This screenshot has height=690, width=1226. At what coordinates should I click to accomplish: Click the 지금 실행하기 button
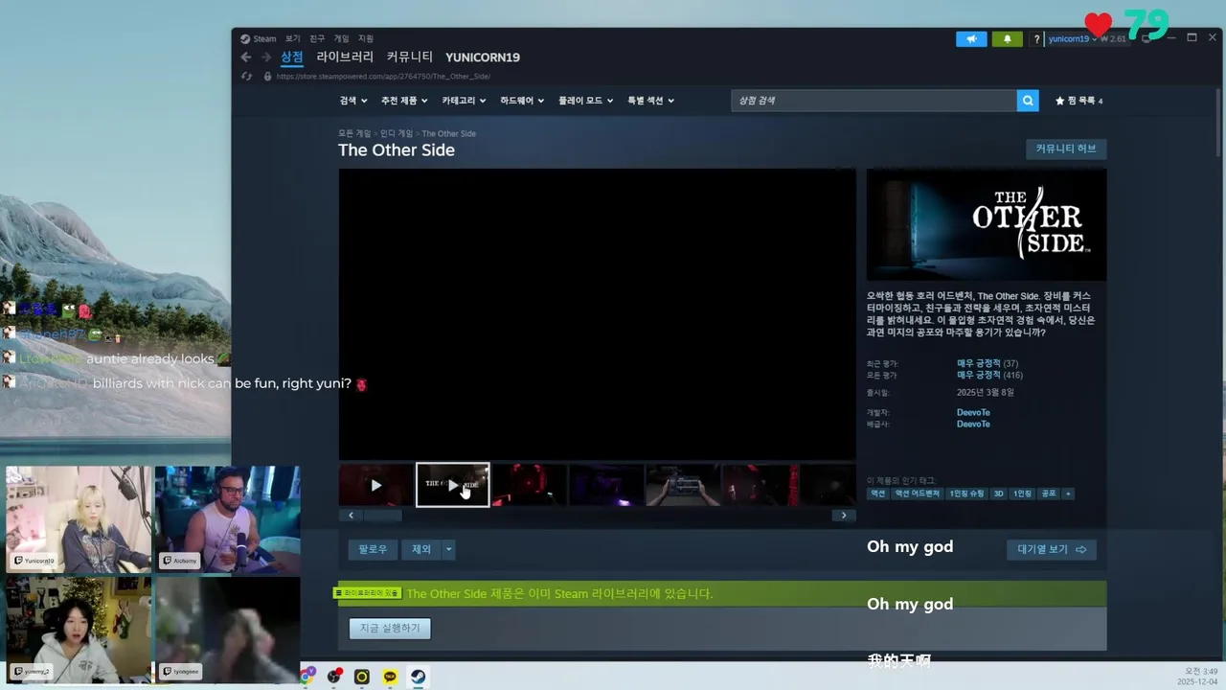[x=390, y=629]
